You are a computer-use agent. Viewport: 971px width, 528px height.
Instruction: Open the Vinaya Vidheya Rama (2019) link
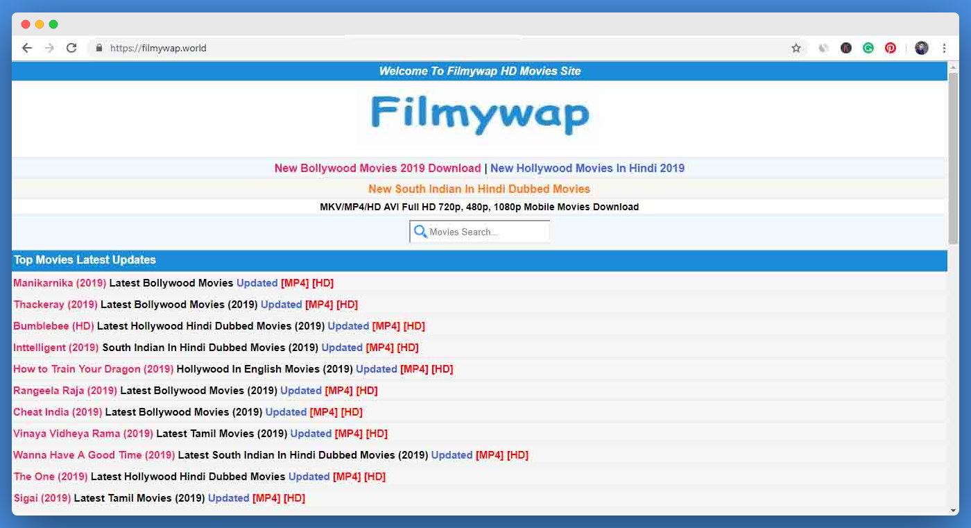point(83,434)
